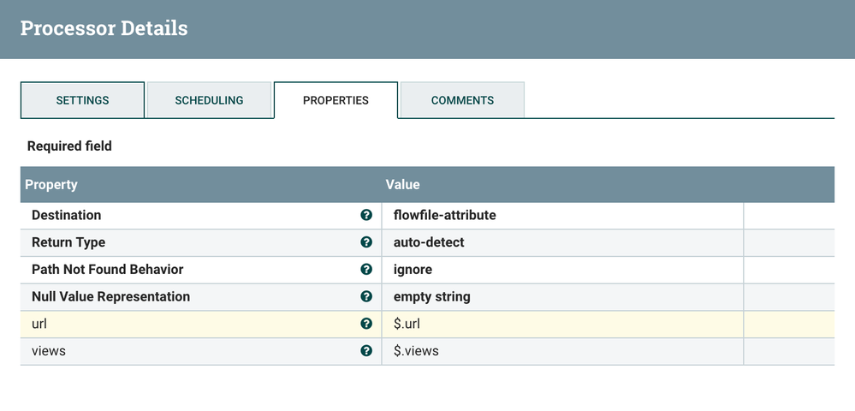The image size is (855, 411).
Task: Go to the Comments tab
Action: click(x=462, y=100)
